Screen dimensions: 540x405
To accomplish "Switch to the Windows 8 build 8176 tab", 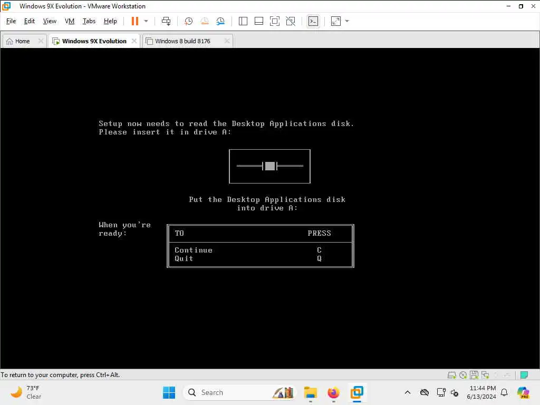I will click(182, 41).
